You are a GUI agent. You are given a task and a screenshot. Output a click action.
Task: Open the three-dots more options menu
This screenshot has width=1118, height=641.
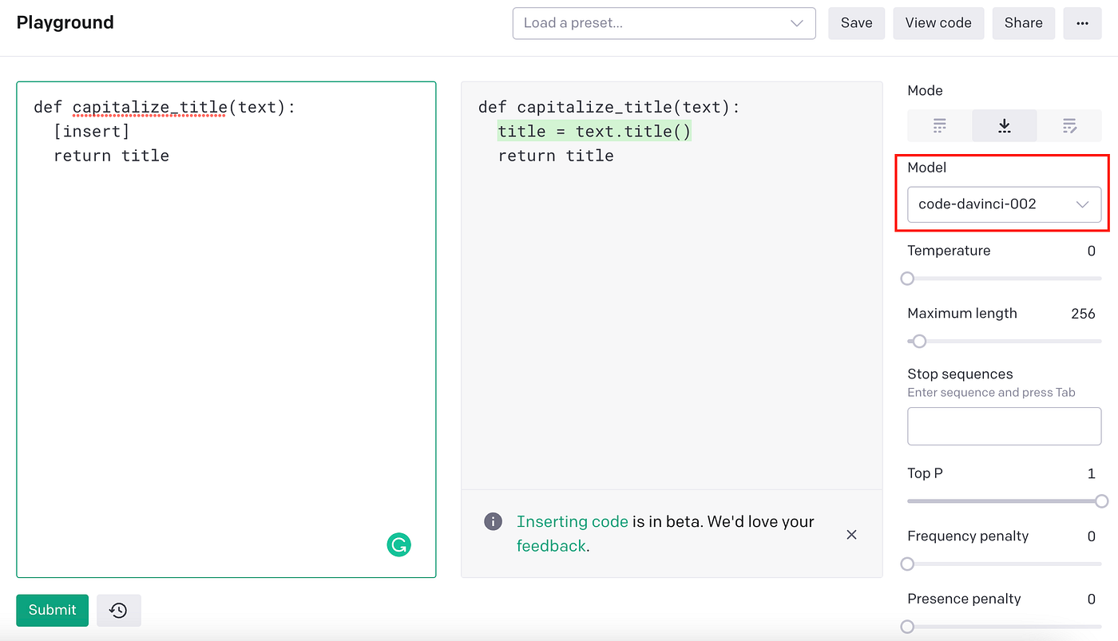(1082, 23)
